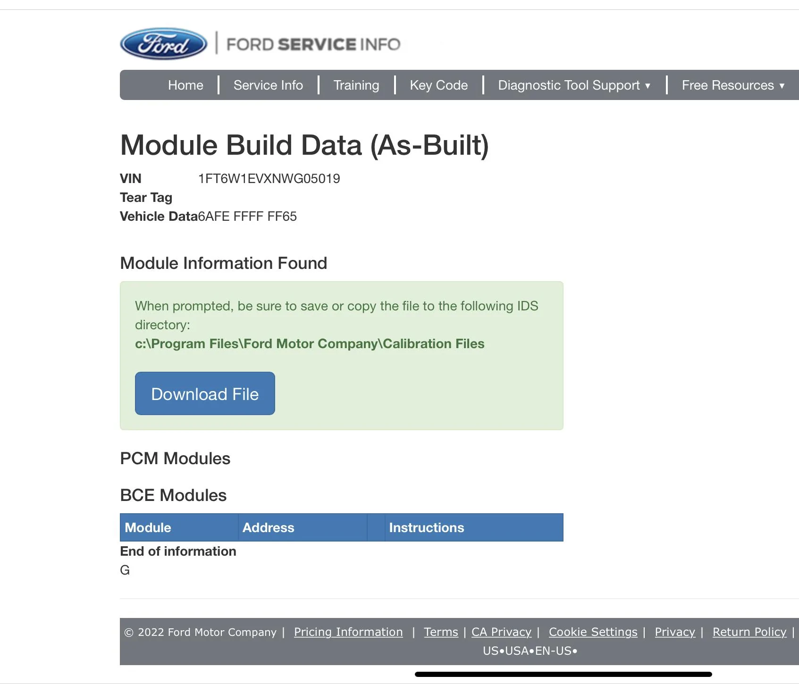The width and height of the screenshot is (799, 684).
Task: Click the Instructions column header
Action: [x=426, y=527]
